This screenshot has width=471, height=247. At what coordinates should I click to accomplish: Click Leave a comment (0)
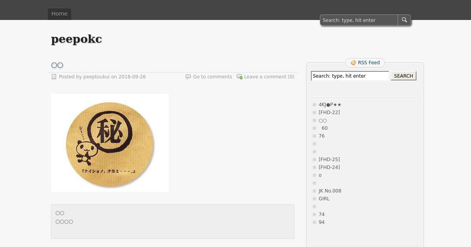(x=269, y=77)
